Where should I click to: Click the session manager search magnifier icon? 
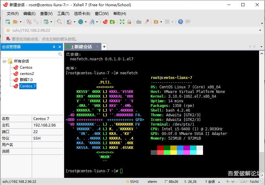(60, 54)
